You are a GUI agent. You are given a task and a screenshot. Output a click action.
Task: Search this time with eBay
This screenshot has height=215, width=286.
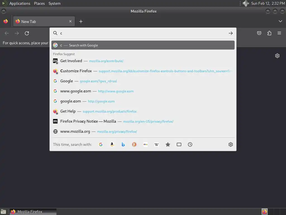(145, 144)
